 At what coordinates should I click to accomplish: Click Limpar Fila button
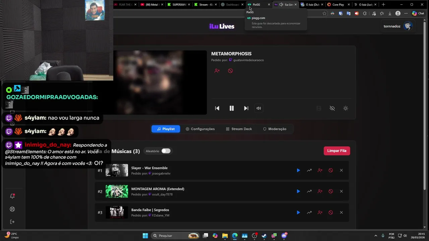pos(337,151)
